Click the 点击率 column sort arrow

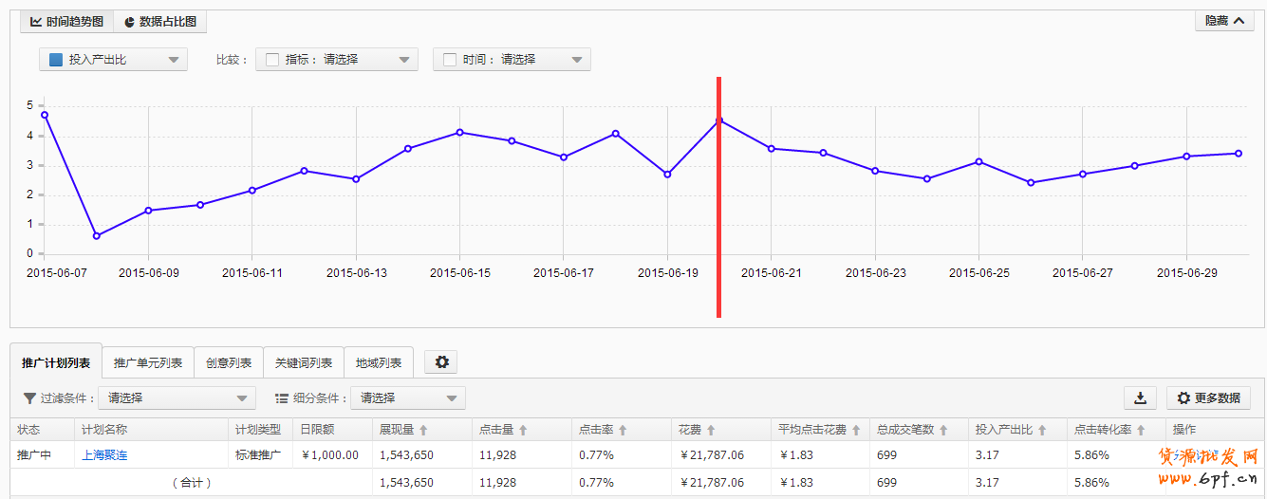pyautogui.click(x=624, y=430)
